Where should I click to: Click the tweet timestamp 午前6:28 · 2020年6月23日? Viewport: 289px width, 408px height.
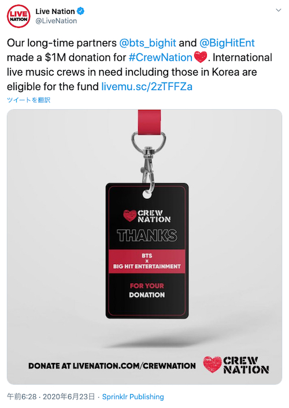[51, 396]
